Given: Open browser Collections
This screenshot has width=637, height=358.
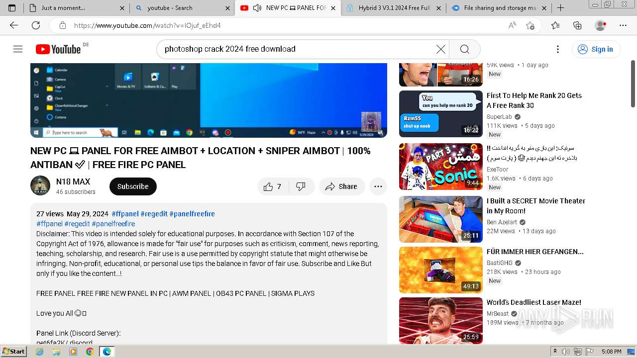Looking at the screenshot, I should 577,25.
